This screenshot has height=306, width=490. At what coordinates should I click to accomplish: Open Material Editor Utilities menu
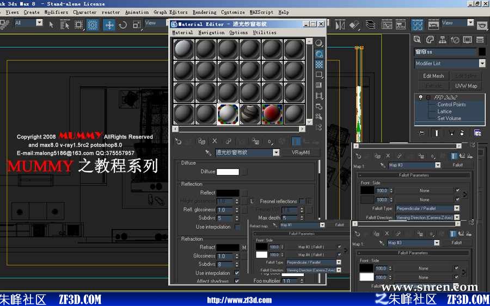point(265,33)
